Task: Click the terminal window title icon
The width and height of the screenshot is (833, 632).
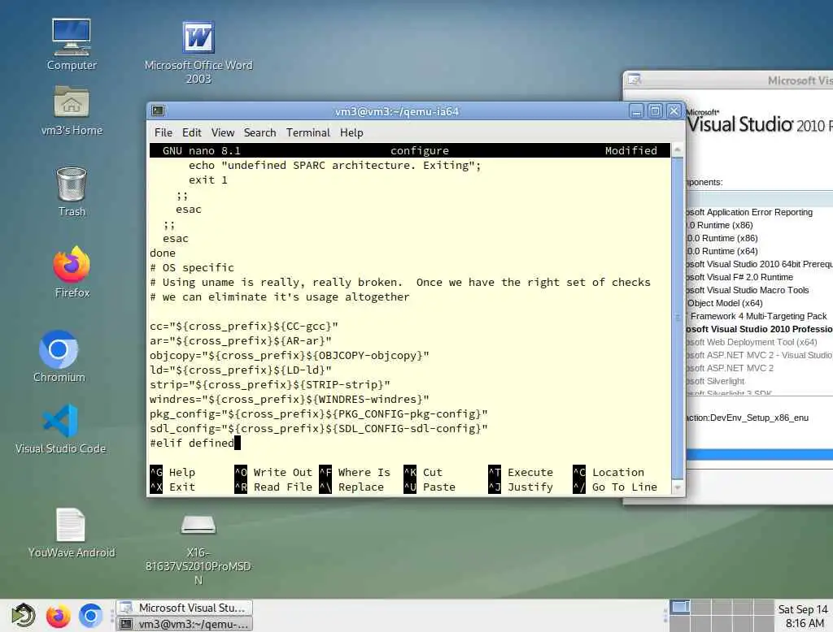Action: (x=158, y=110)
